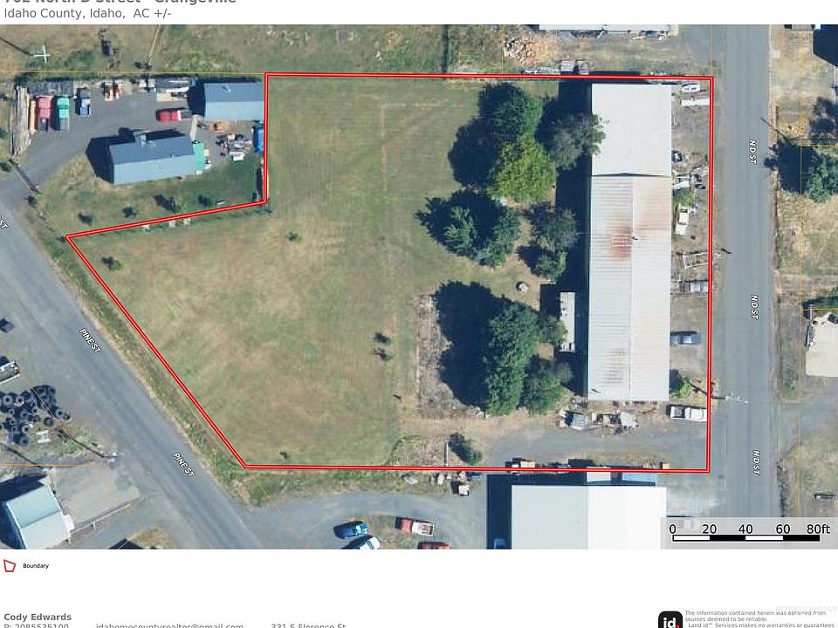Click the red Boundary polygon legend icon
Image resolution: width=838 pixels, height=628 pixels.
pos(10,565)
